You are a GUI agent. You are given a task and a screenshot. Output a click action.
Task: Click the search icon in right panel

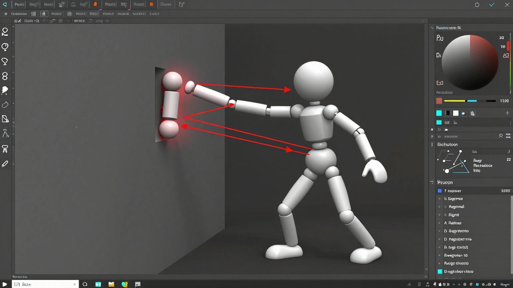(501, 136)
